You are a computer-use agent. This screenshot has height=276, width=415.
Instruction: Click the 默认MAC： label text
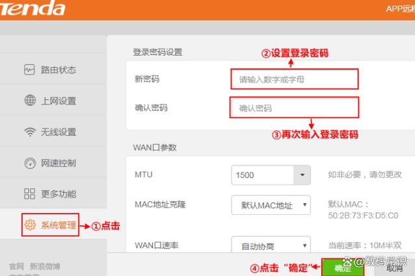(x=349, y=204)
